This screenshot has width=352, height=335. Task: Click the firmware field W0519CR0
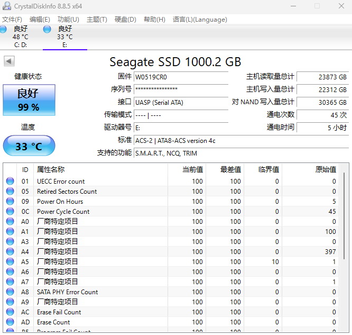[181, 77]
